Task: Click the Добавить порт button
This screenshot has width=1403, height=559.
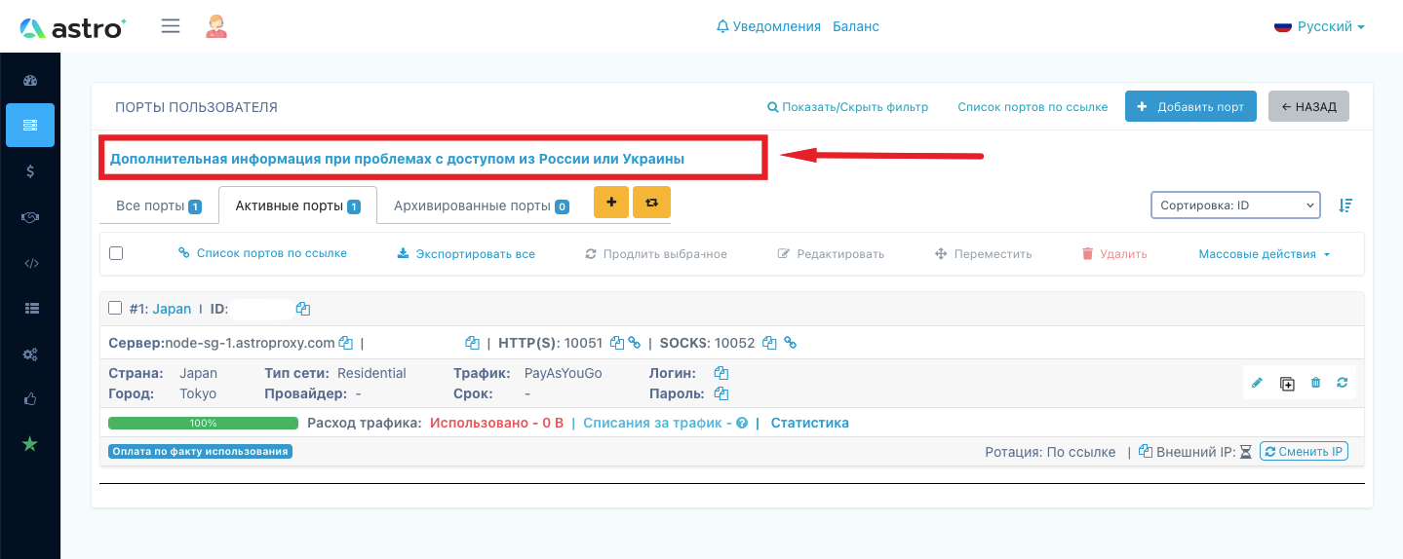Action: click(x=1190, y=107)
